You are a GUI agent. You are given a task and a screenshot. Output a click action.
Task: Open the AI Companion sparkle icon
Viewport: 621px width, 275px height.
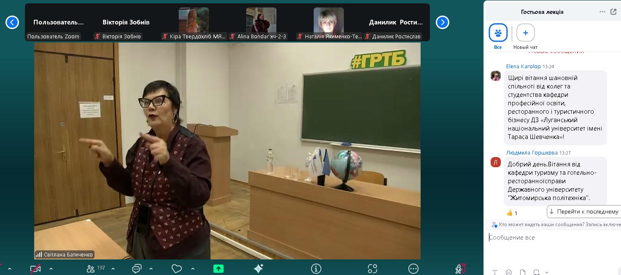pos(259,269)
